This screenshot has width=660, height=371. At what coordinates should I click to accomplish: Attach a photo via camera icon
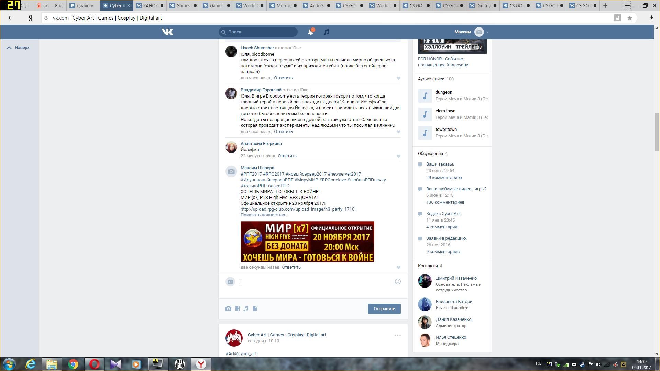[228, 308]
